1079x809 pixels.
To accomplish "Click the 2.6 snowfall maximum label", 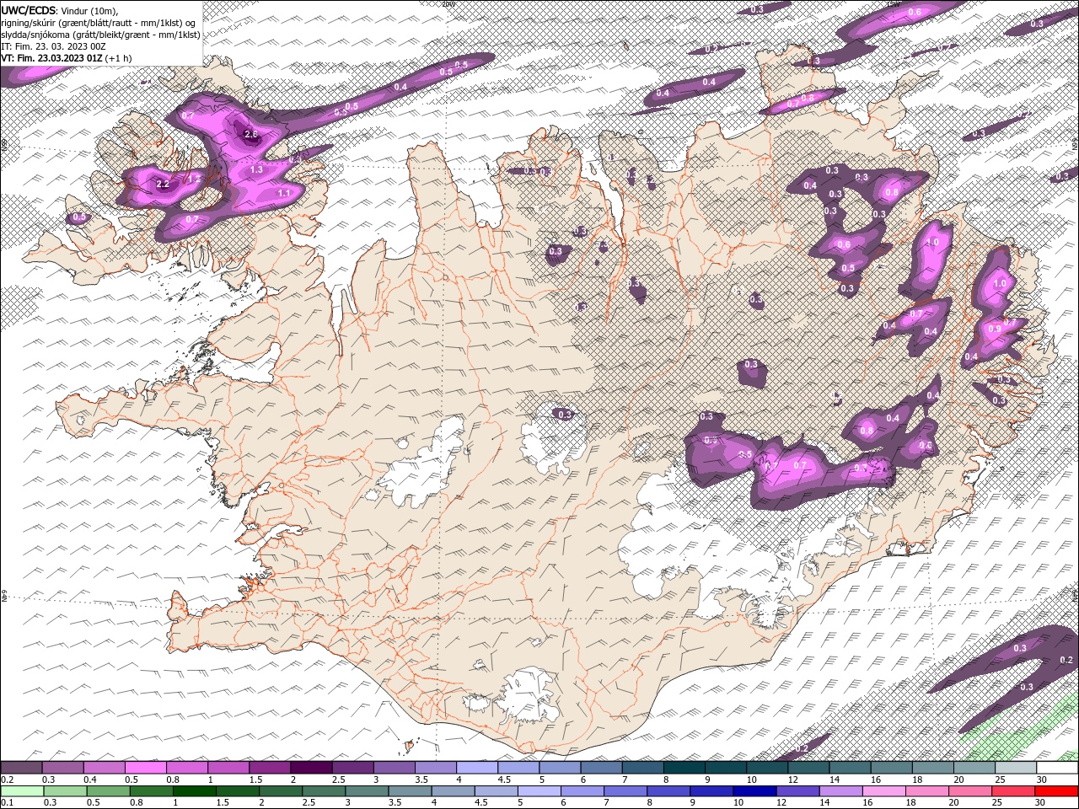I will click(250, 134).
